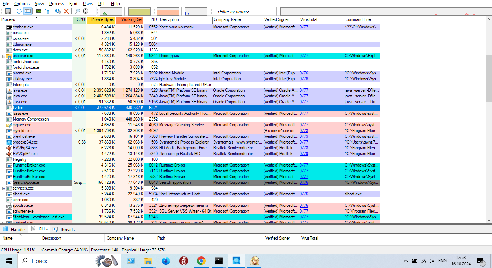Select the SearchApp.exe suspended process
This screenshot has height=268, width=492.
[190, 182]
